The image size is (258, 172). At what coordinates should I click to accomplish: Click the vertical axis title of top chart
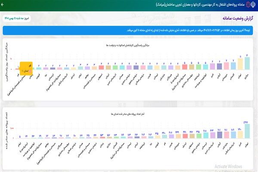coord(8,60)
